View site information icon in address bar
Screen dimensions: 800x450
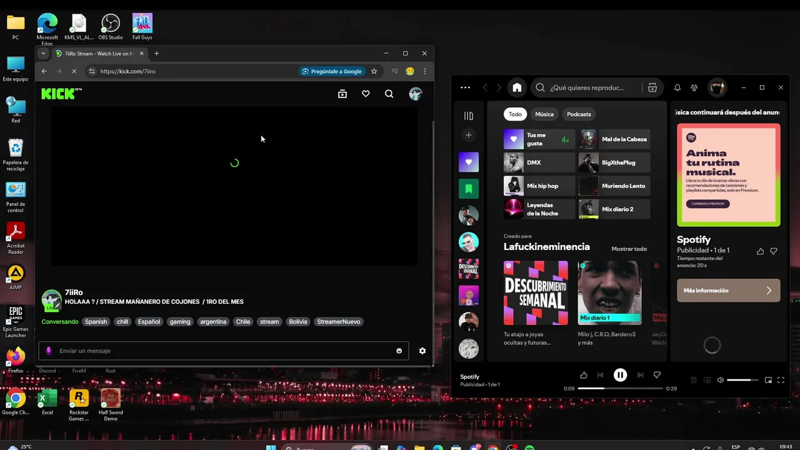tap(92, 71)
